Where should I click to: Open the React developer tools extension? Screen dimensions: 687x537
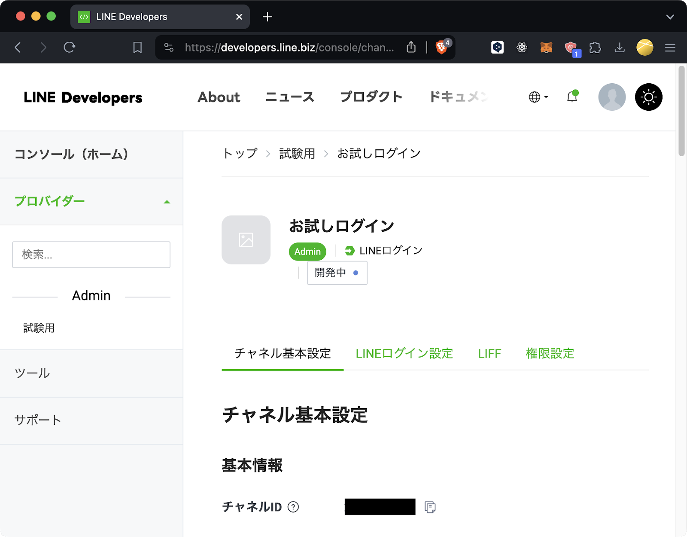coord(522,47)
